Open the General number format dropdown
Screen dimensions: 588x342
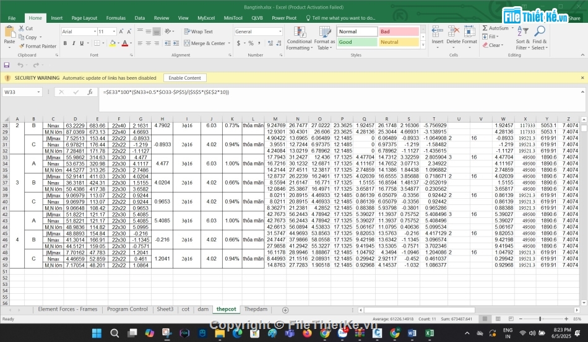pos(280,32)
